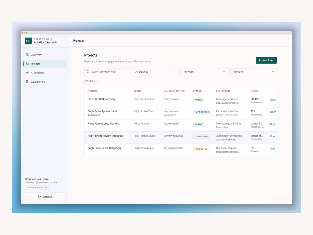
Task: Click the ACTIVE badge for Prime Homes
Action: 199,124
